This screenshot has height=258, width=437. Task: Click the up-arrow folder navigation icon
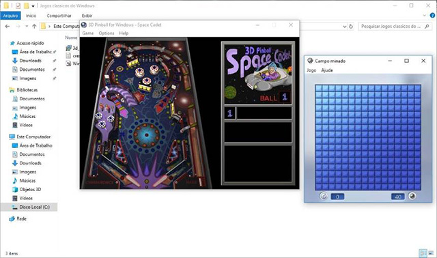click(x=34, y=26)
